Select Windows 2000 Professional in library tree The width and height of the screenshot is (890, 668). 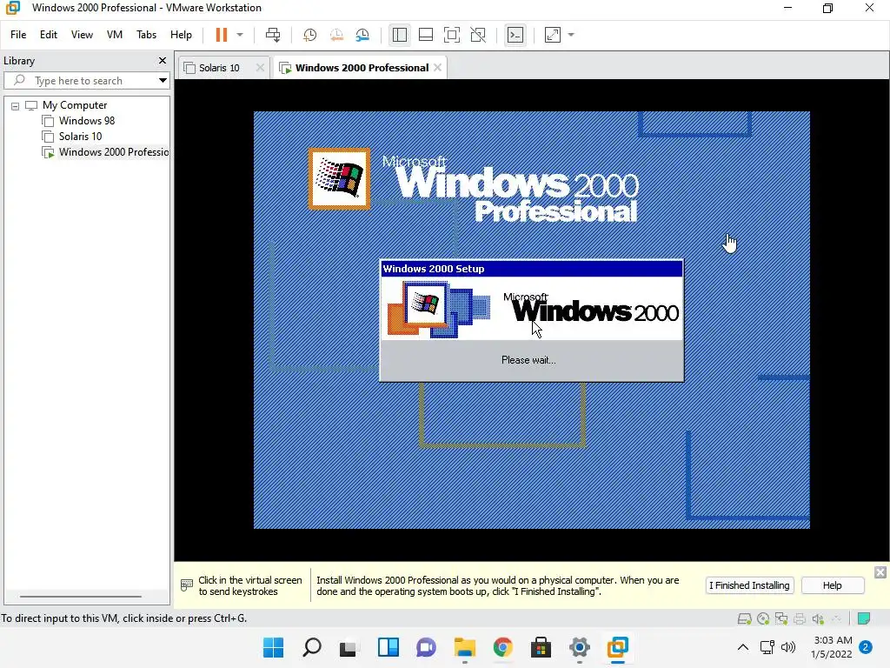click(105, 152)
